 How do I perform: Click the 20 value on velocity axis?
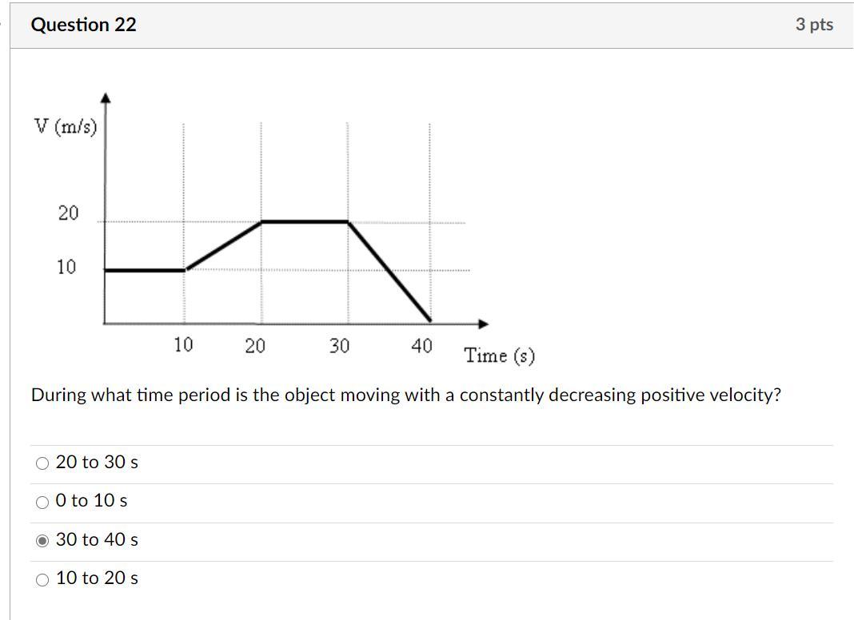tap(69, 213)
